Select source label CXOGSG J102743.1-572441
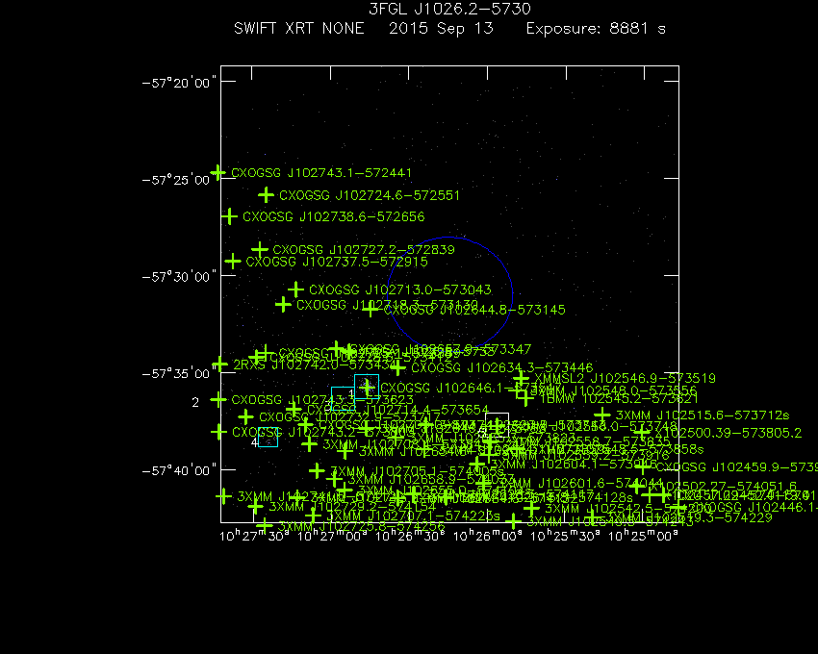 tap(321, 172)
